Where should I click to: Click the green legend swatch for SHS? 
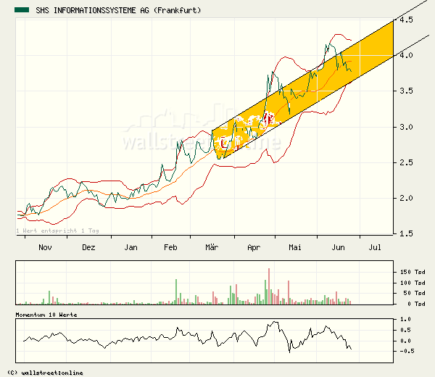point(22,10)
